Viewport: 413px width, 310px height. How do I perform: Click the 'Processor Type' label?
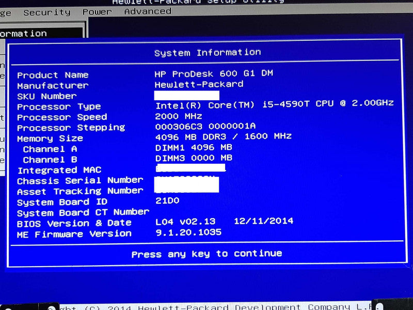coord(59,107)
